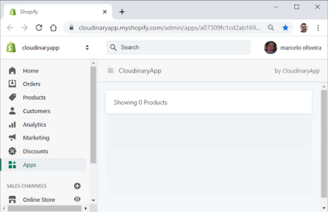Select Apps in sidebar
This screenshot has width=328, height=212.
(x=45, y=165)
